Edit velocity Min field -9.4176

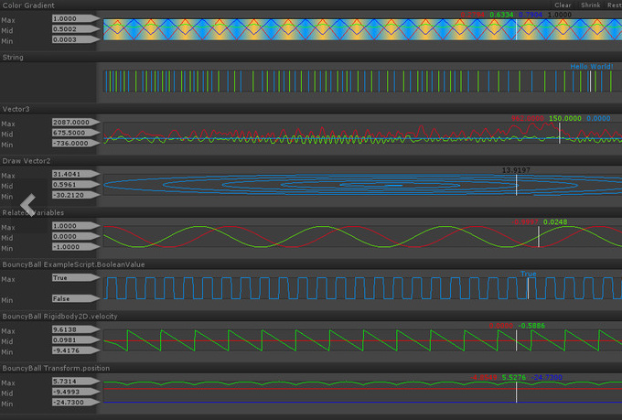point(75,350)
